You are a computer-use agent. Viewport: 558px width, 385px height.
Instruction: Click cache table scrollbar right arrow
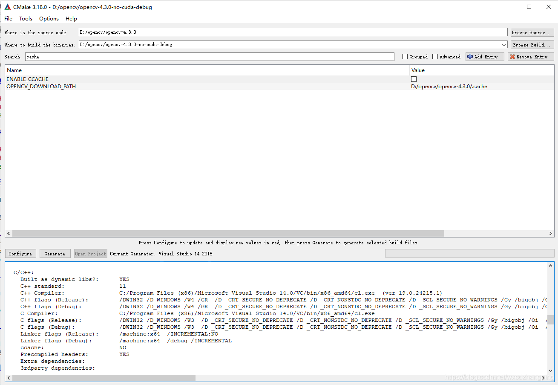[x=551, y=234]
